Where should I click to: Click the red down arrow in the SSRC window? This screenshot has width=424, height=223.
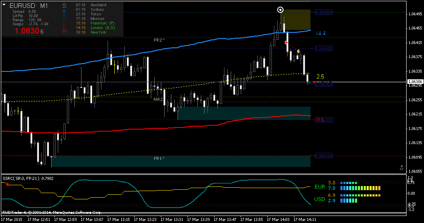click(8, 184)
